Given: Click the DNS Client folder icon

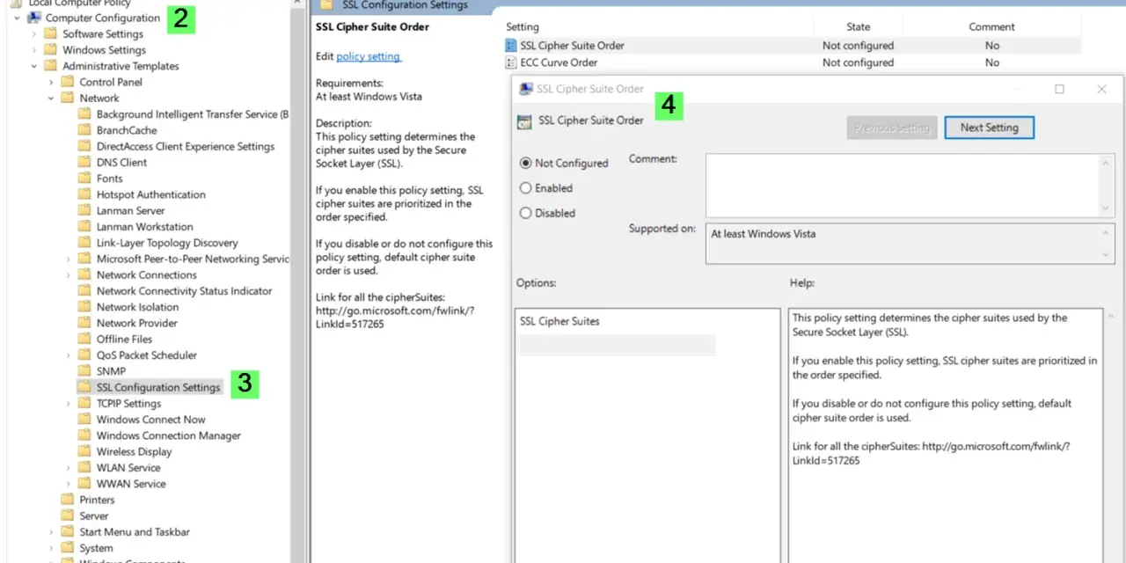Looking at the screenshot, I should click(84, 162).
